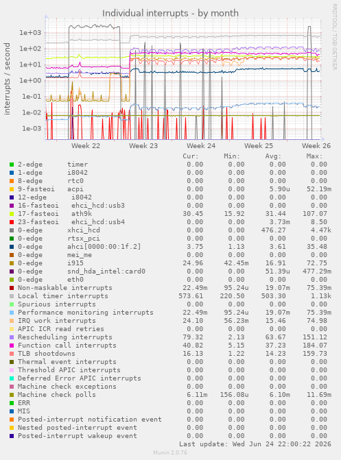The image size is (341, 460).
Task: Click the 'Munin 2.0.76' footer text
Action: click(x=170, y=452)
